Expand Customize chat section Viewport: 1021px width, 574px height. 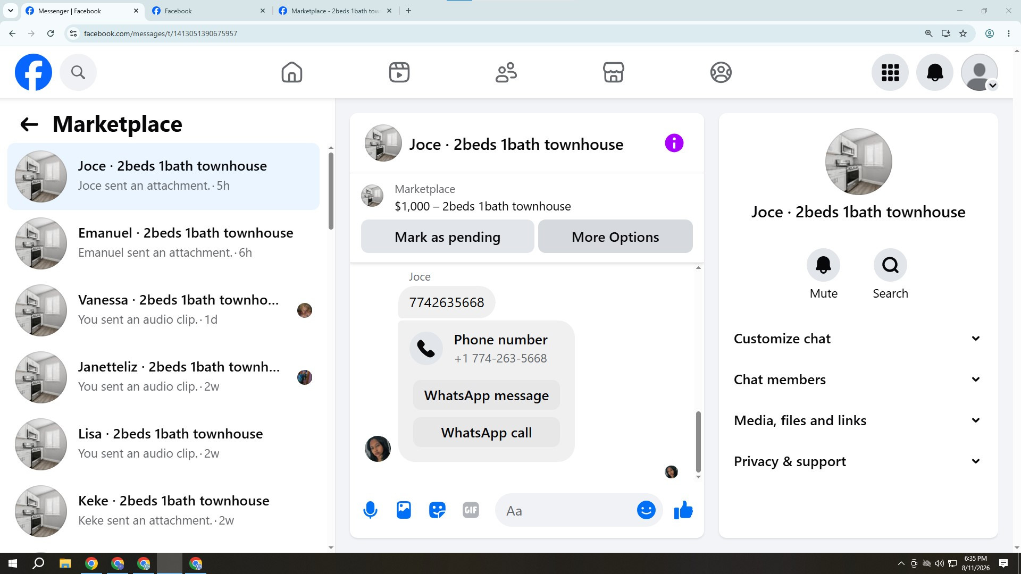click(x=858, y=339)
